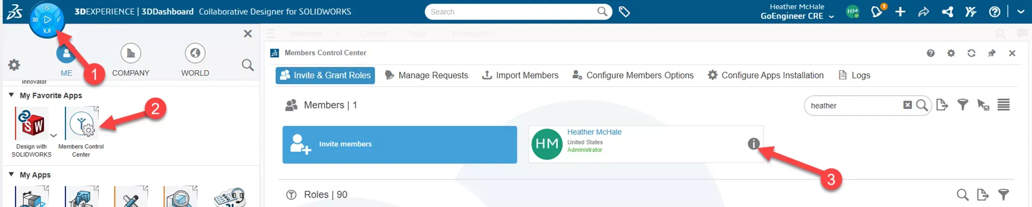This screenshot has width=1032, height=207.
Task: Open notifications icon with badge
Action: 878,11
